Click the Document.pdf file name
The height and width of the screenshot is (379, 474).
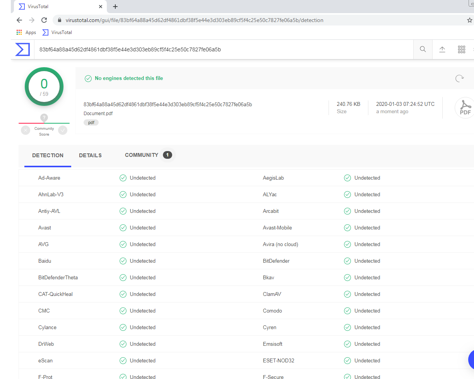click(x=98, y=114)
